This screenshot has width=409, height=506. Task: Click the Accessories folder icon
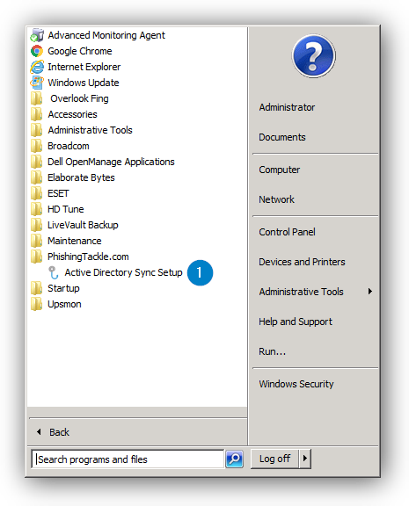(x=37, y=114)
